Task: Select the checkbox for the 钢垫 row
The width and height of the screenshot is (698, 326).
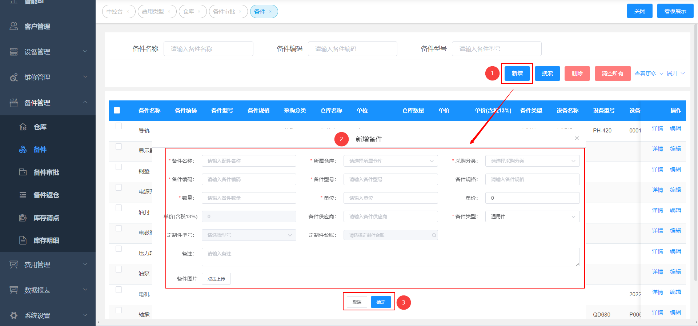Action: (x=119, y=167)
